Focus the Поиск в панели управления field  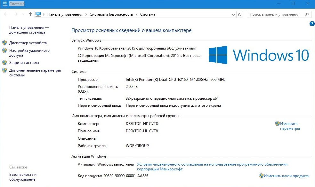point(275,14)
